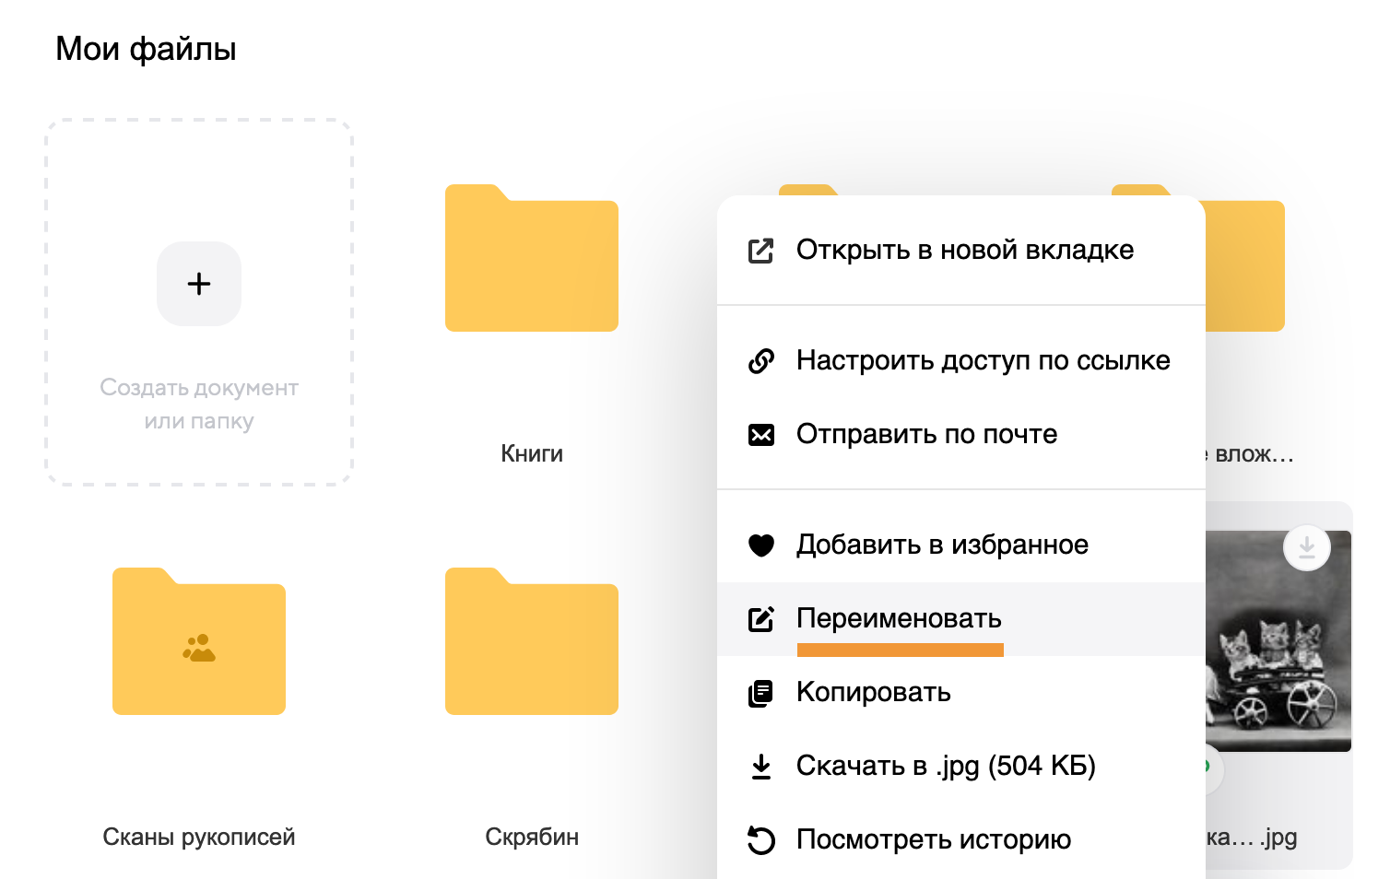Viewport: 1390px width, 879px height.
Task: Click the orange progress bar under 'Переименовать'
Action: point(900,651)
